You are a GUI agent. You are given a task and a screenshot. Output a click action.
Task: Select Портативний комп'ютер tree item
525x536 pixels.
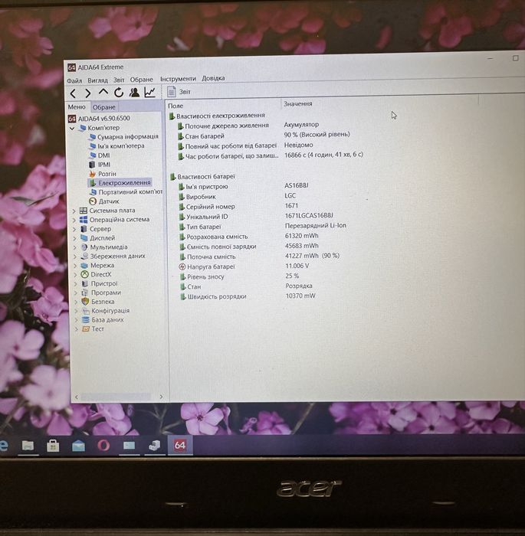(126, 192)
